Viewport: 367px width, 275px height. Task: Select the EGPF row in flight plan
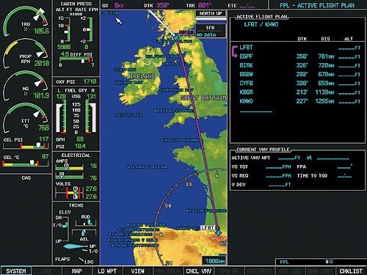[x=299, y=56]
